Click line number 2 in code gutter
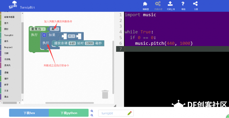The width and height of the screenshot is (229, 118). 121,20
